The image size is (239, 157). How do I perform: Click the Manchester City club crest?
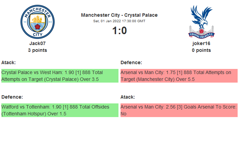pyautogui.click(x=38, y=22)
